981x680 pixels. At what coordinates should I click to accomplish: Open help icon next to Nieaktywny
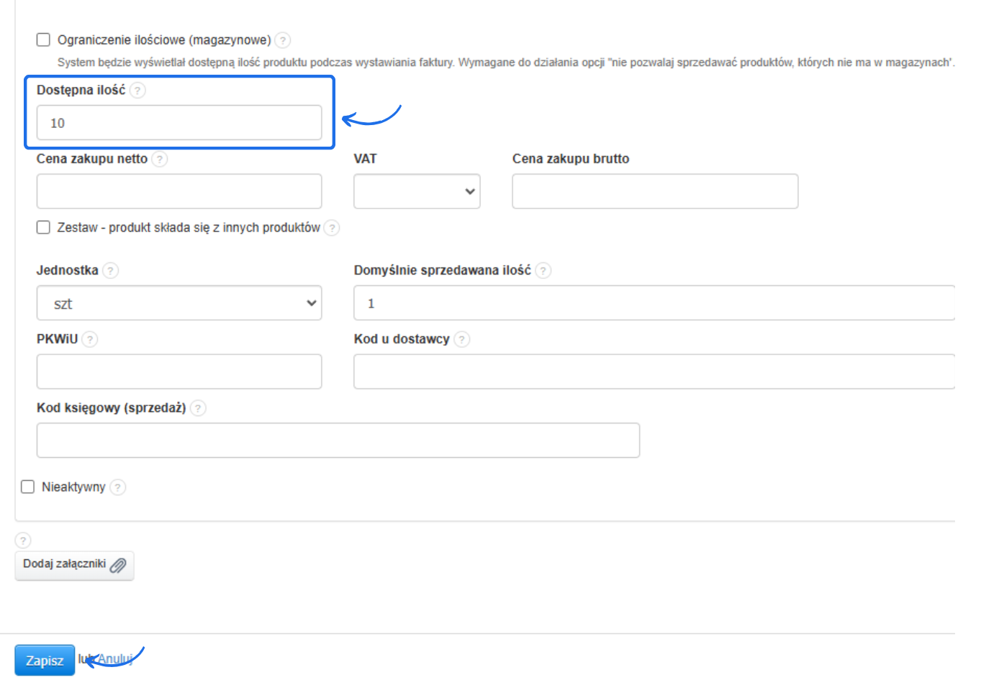click(118, 487)
